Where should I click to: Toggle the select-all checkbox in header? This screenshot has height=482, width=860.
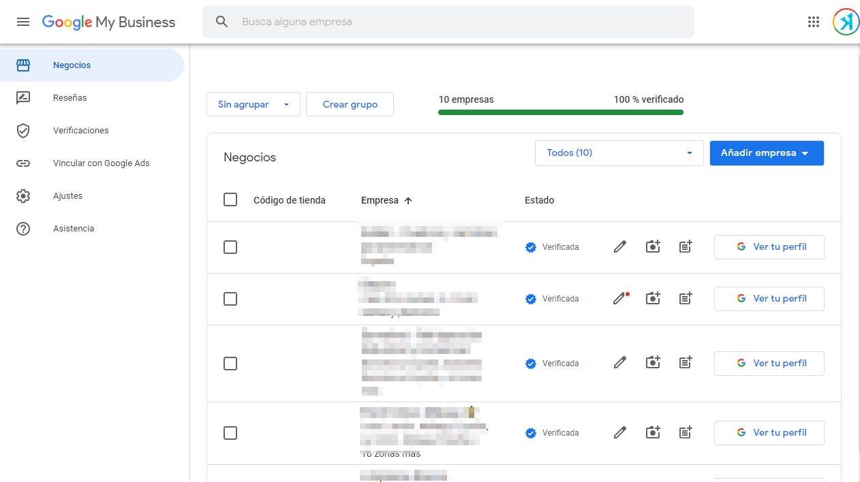click(x=230, y=200)
